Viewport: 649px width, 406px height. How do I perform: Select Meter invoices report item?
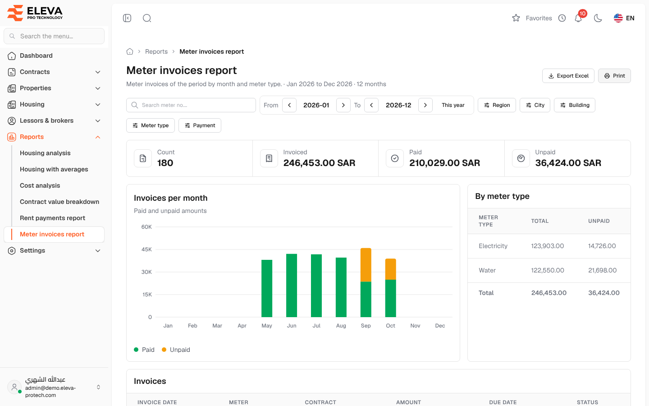pyautogui.click(x=54, y=234)
